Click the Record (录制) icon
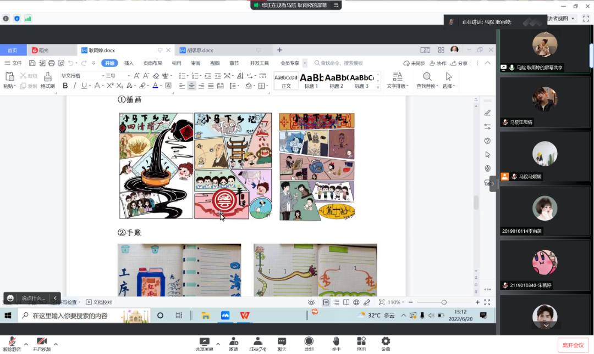 click(x=309, y=344)
